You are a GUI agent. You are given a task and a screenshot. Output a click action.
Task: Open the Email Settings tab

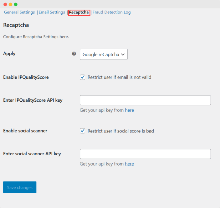coord(52,12)
